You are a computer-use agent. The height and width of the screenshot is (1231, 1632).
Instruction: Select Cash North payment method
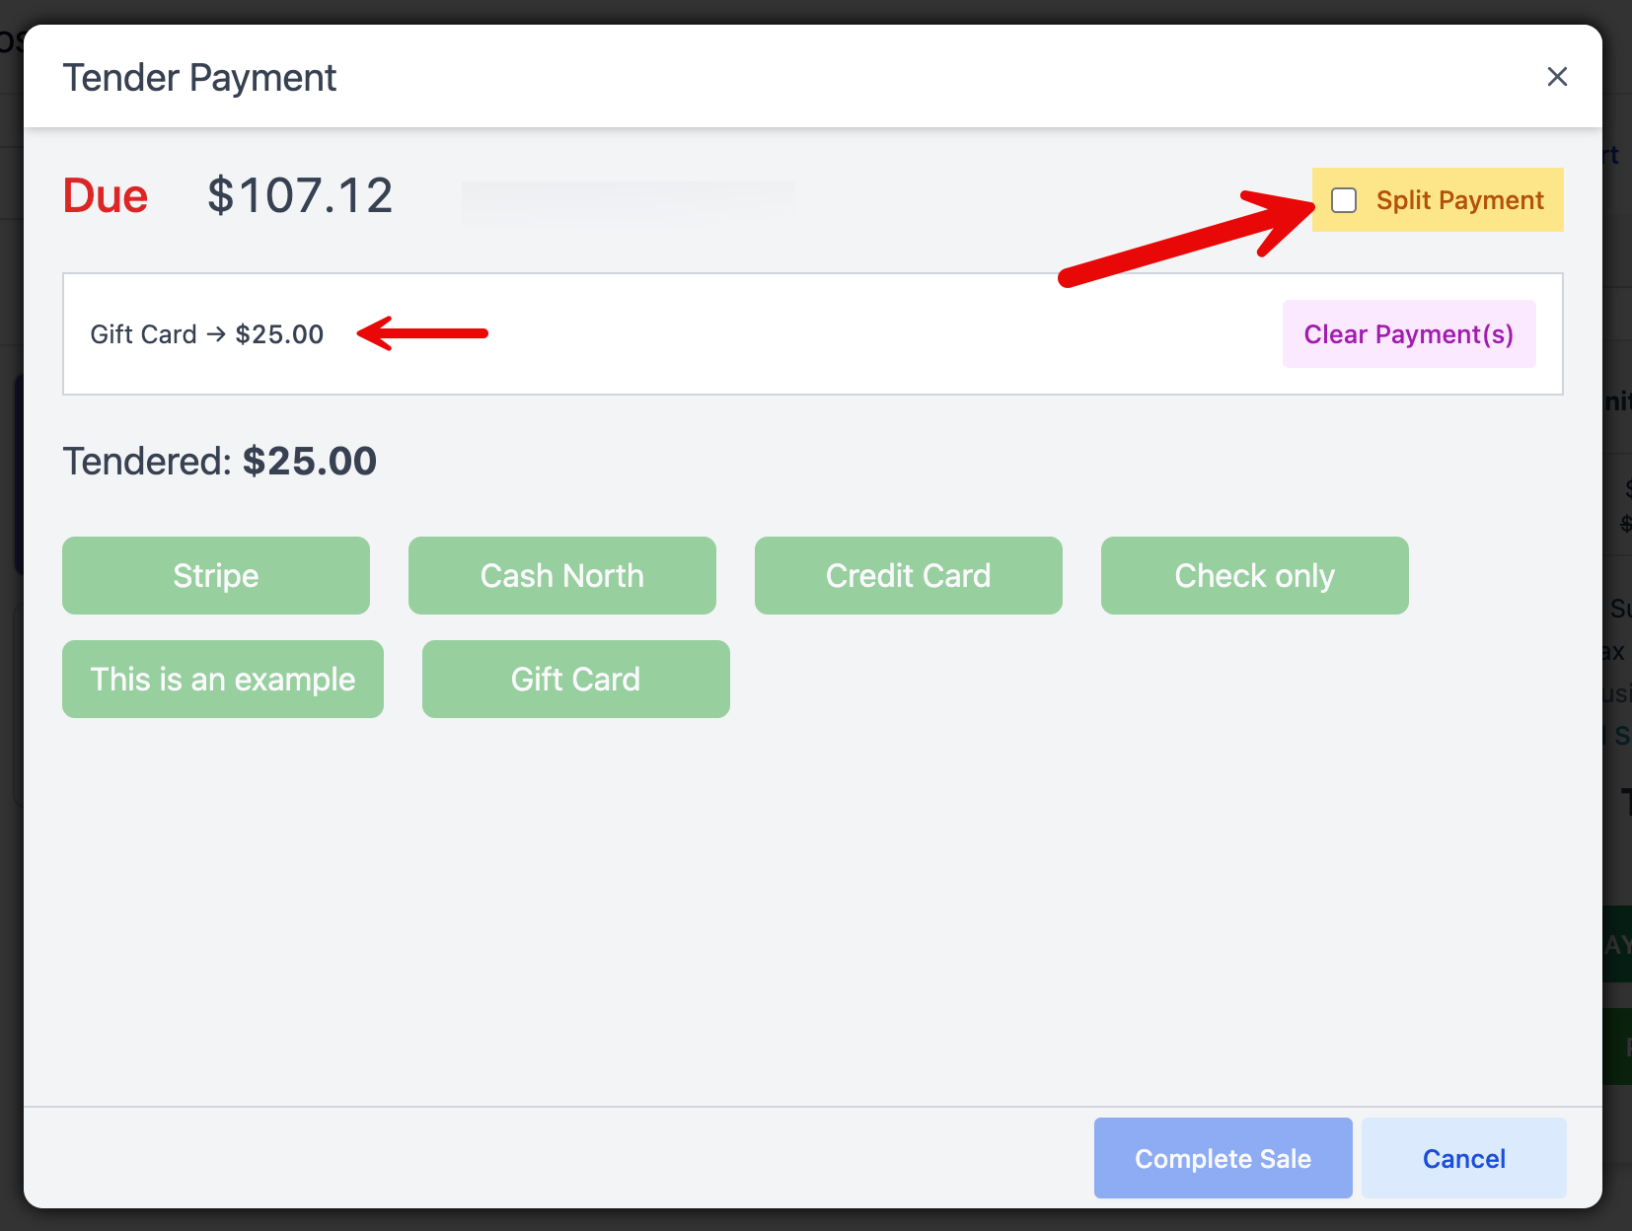coord(561,576)
